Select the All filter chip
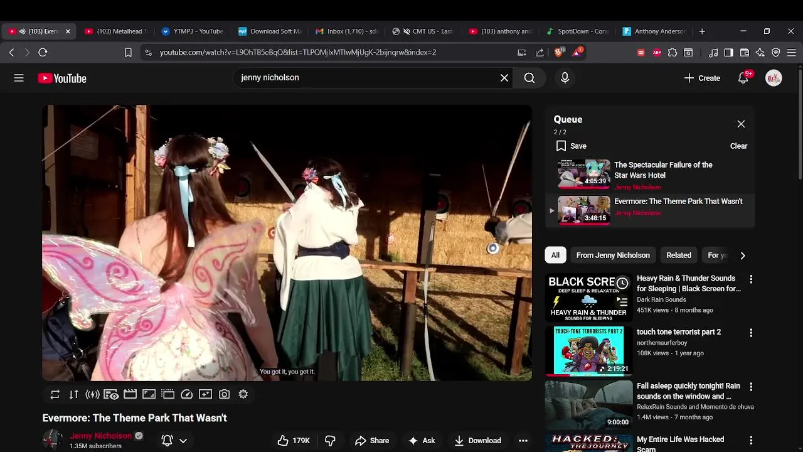 tap(555, 255)
